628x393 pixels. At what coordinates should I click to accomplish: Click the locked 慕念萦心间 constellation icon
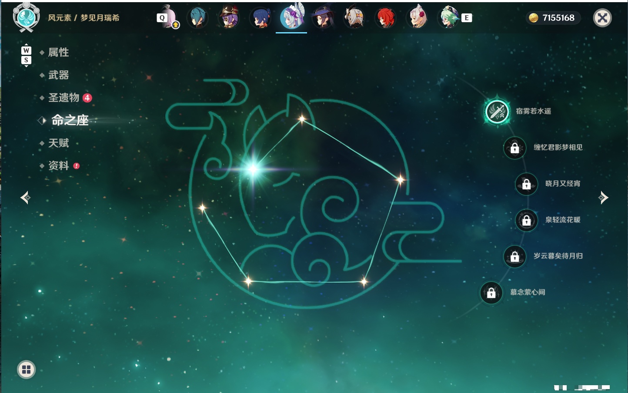tap(491, 292)
